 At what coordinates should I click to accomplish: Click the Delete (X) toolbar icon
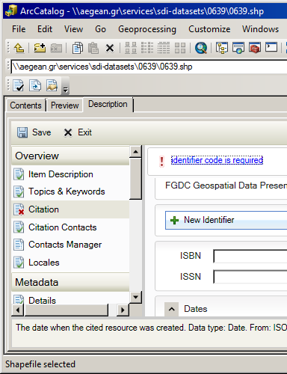pyautogui.click(x=110, y=48)
